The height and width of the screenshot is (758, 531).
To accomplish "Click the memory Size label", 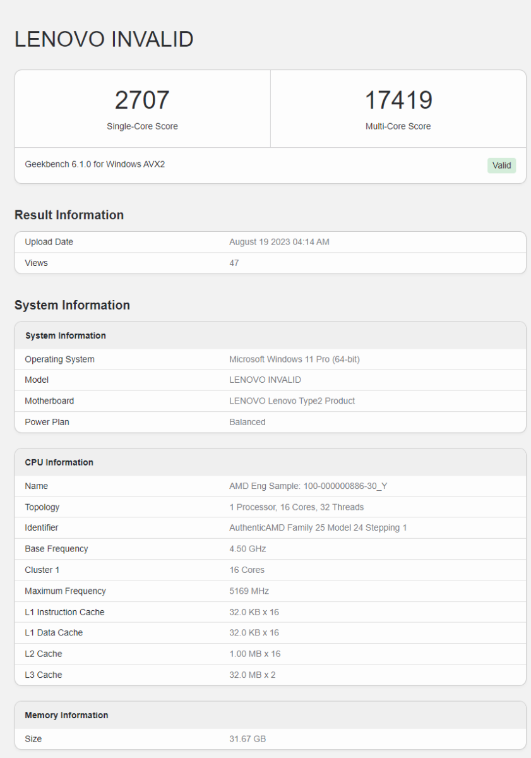I will [33, 738].
